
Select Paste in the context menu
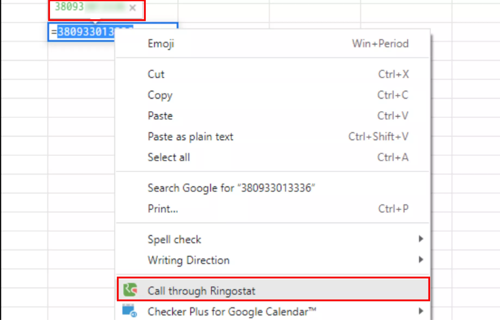tap(273, 116)
